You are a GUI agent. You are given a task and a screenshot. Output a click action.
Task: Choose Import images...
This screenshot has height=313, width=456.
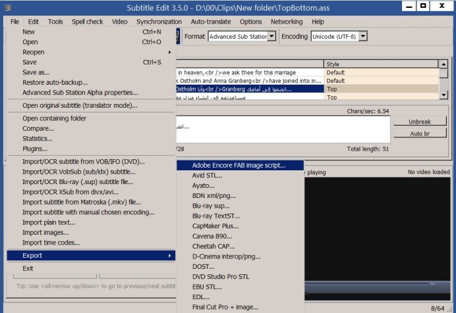point(92,233)
